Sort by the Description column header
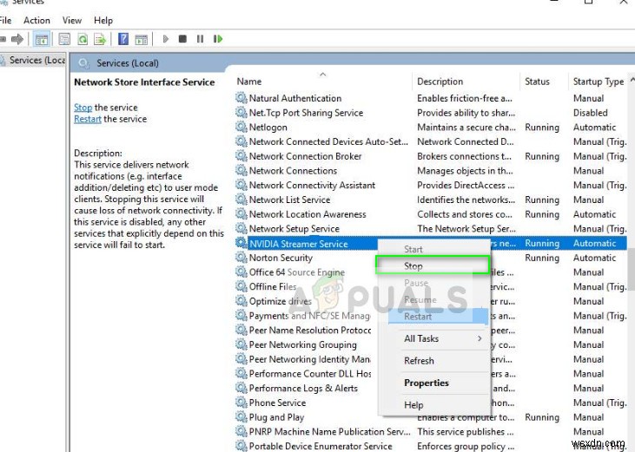Screen dimensions: 635x452 point(466,82)
